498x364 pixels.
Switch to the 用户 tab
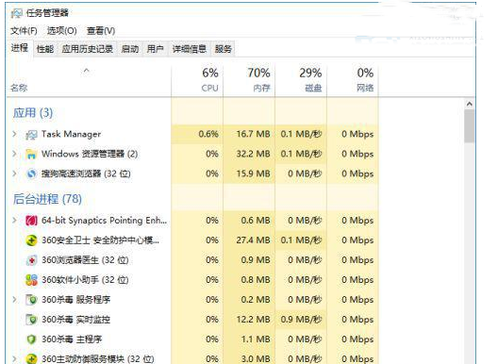point(155,49)
